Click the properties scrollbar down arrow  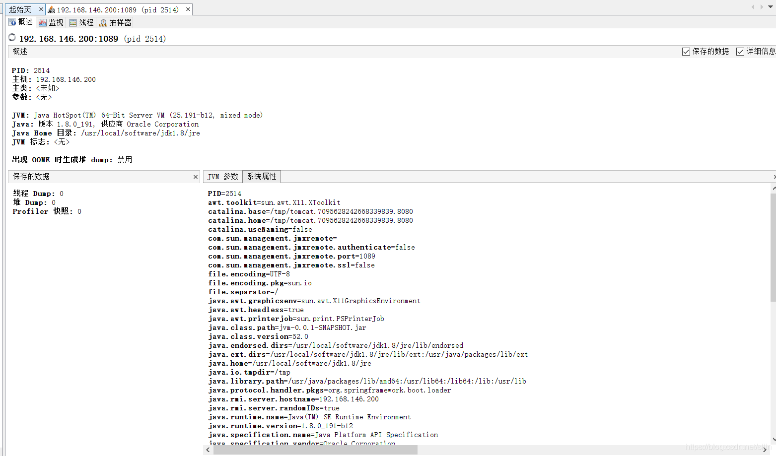(x=773, y=439)
